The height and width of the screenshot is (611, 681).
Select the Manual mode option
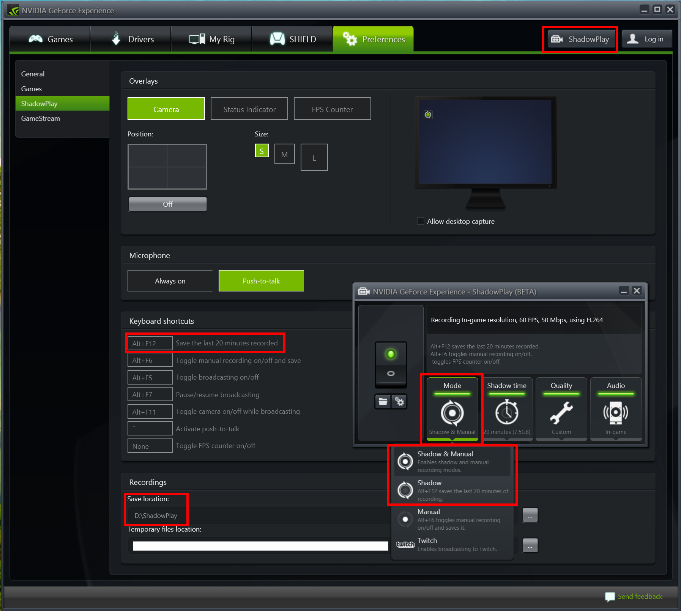pyautogui.click(x=452, y=519)
